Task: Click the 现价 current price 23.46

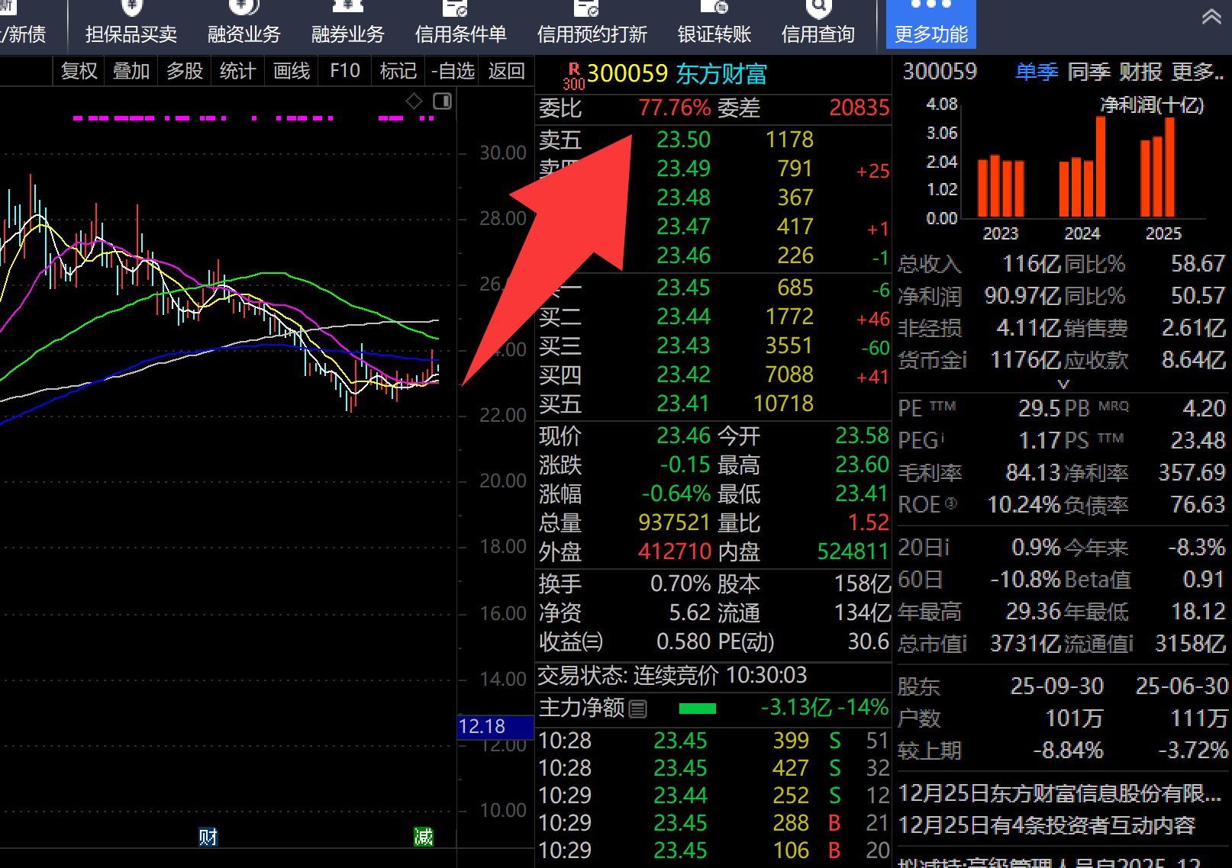Action: (x=683, y=436)
